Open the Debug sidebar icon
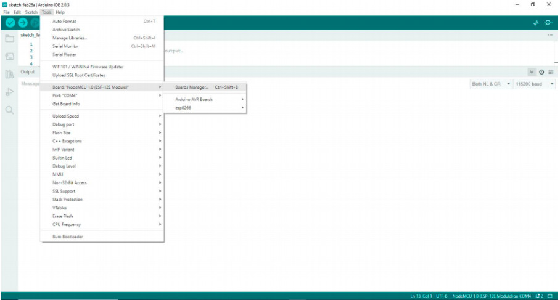 pos(10,92)
